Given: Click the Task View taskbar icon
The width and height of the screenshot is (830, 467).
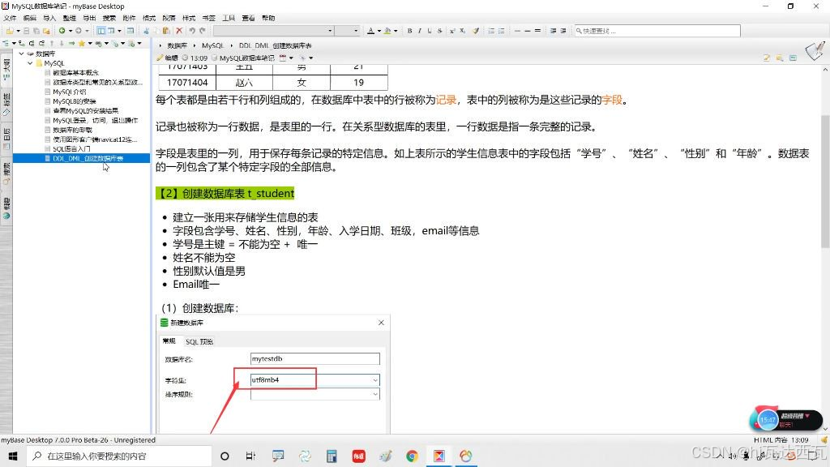Looking at the screenshot, I should tap(251, 456).
